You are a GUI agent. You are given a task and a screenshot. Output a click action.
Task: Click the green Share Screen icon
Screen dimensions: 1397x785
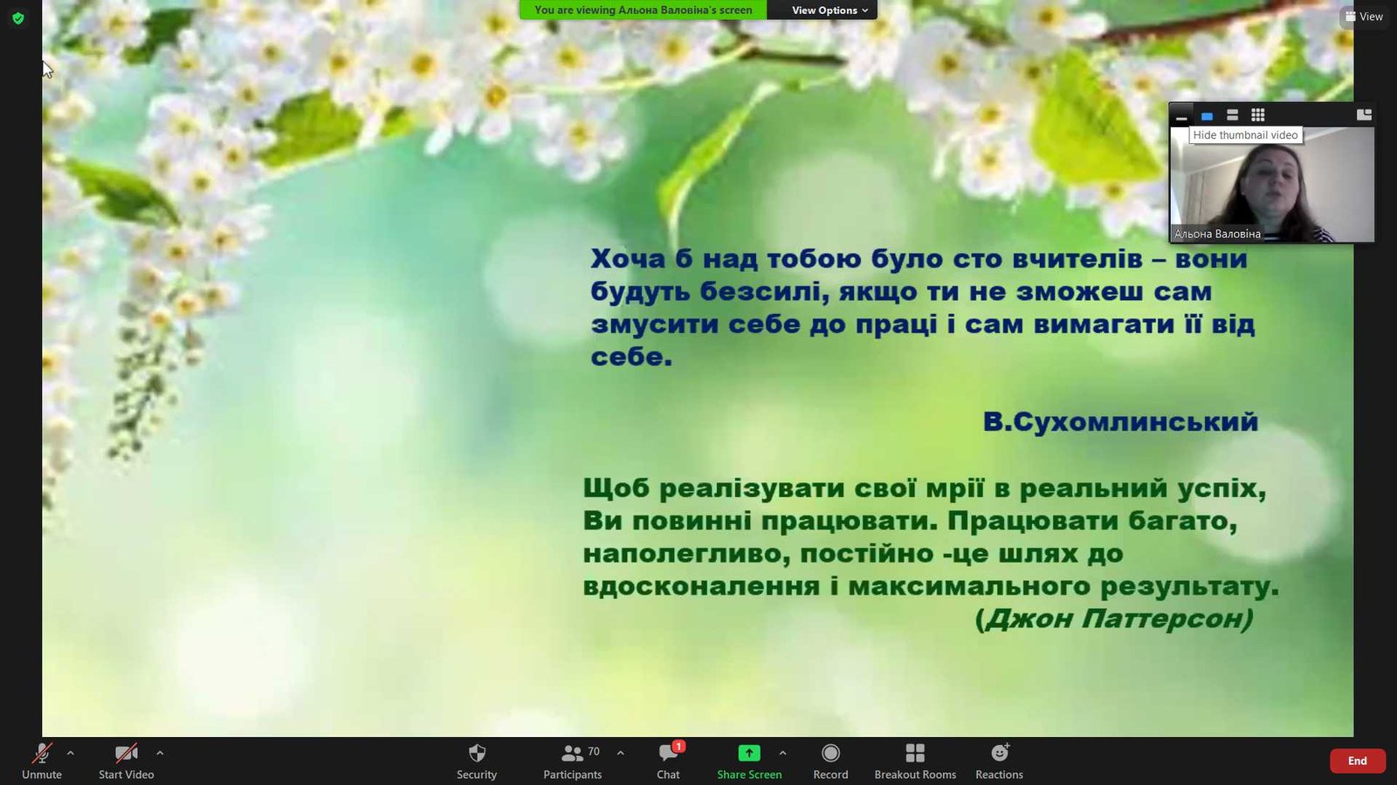(x=748, y=754)
